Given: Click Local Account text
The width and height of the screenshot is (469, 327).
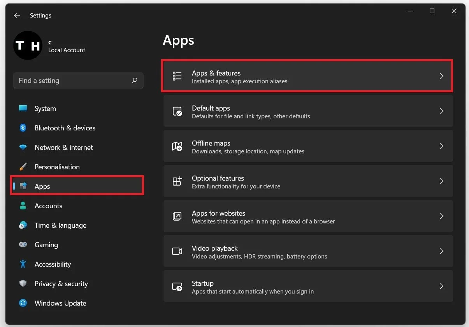Looking at the screenshot, I should (x=67, y=50).
